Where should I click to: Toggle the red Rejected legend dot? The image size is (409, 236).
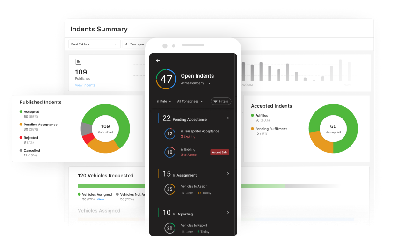click(x=21, y=138)
